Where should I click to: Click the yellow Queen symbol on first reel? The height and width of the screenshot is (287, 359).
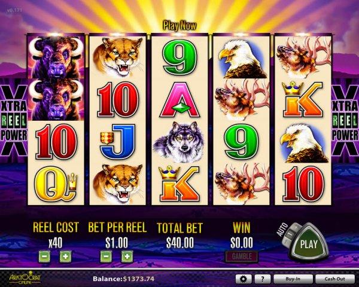pyautogui.click(x=56, y=184)
